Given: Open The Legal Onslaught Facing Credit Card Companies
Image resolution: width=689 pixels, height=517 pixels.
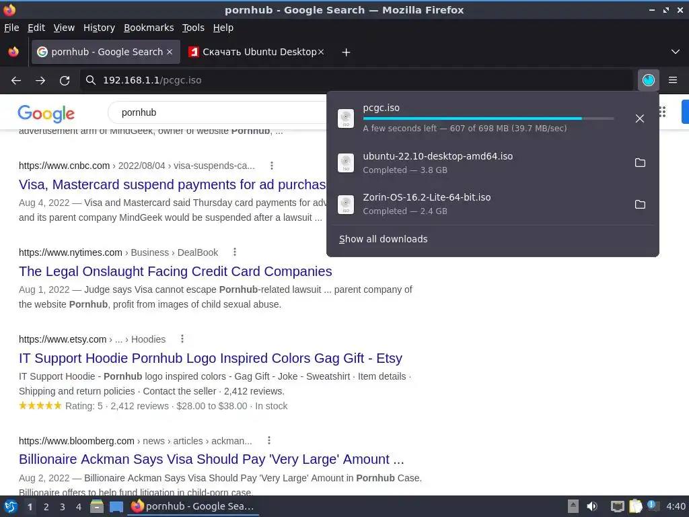Looking at the screenshot, I should [x=176, y=271].
